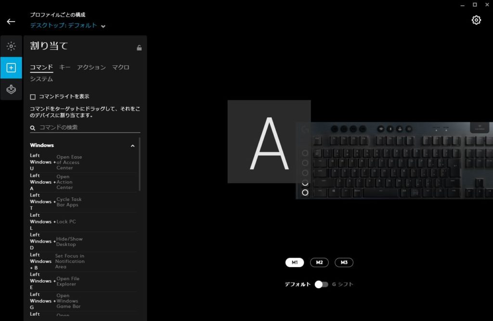The width and height of the screenshot is (493, 321).
Task: Click the first G-key circle on keyboard
Action: coord(305,153)
